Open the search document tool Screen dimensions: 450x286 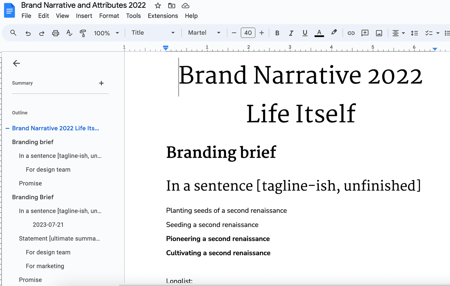[13, 33]
